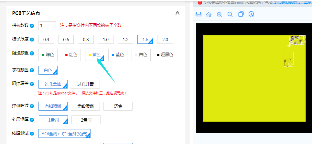The height and width of the screenshot is (144, 312).
Task: Reset the PCB preview with home icon
Action: click(209, 15)
